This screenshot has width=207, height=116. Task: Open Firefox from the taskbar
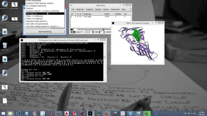point(107,113)
